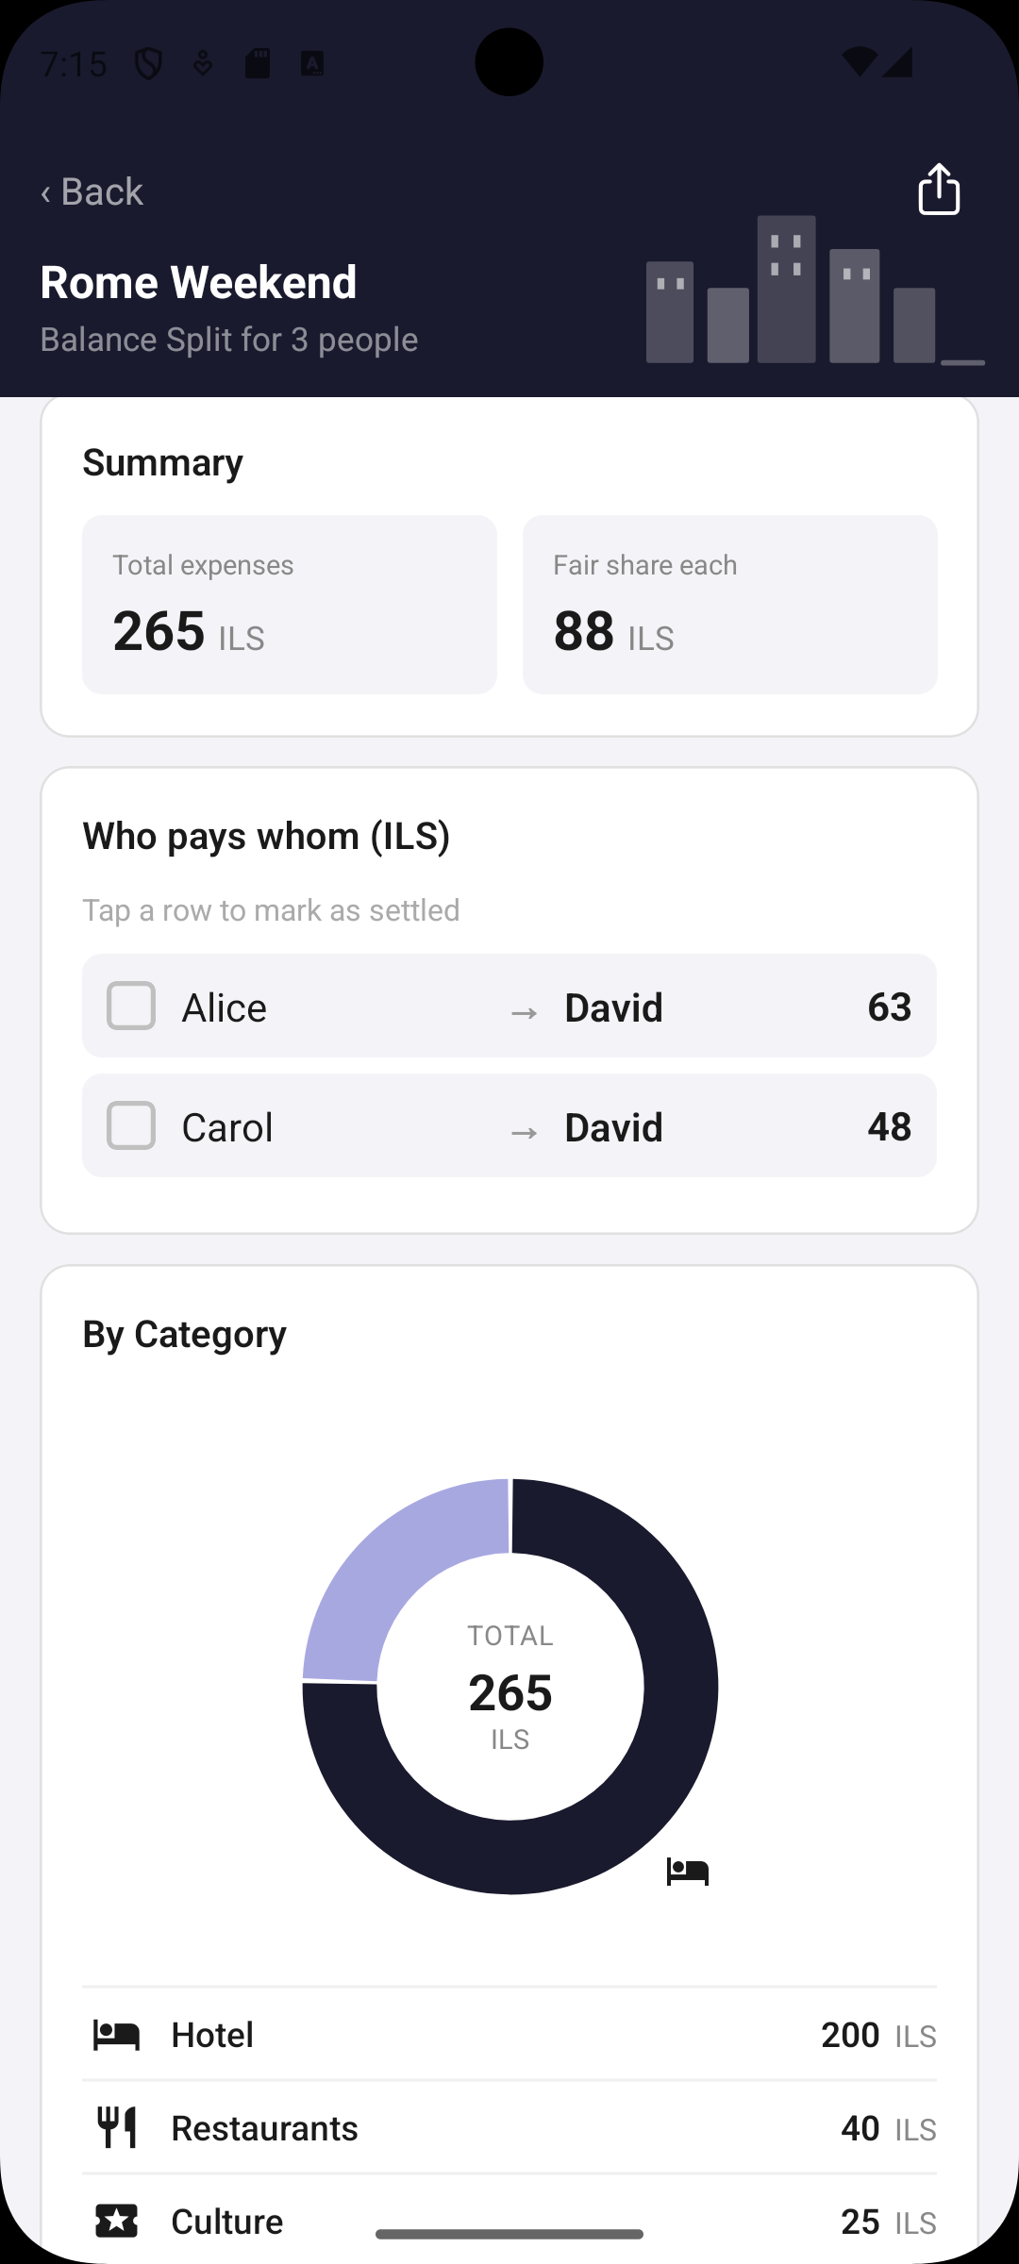1019x2264 pixels.
Task: Click the Hotel bed icon in list
Action: [x=117, y=2035]
